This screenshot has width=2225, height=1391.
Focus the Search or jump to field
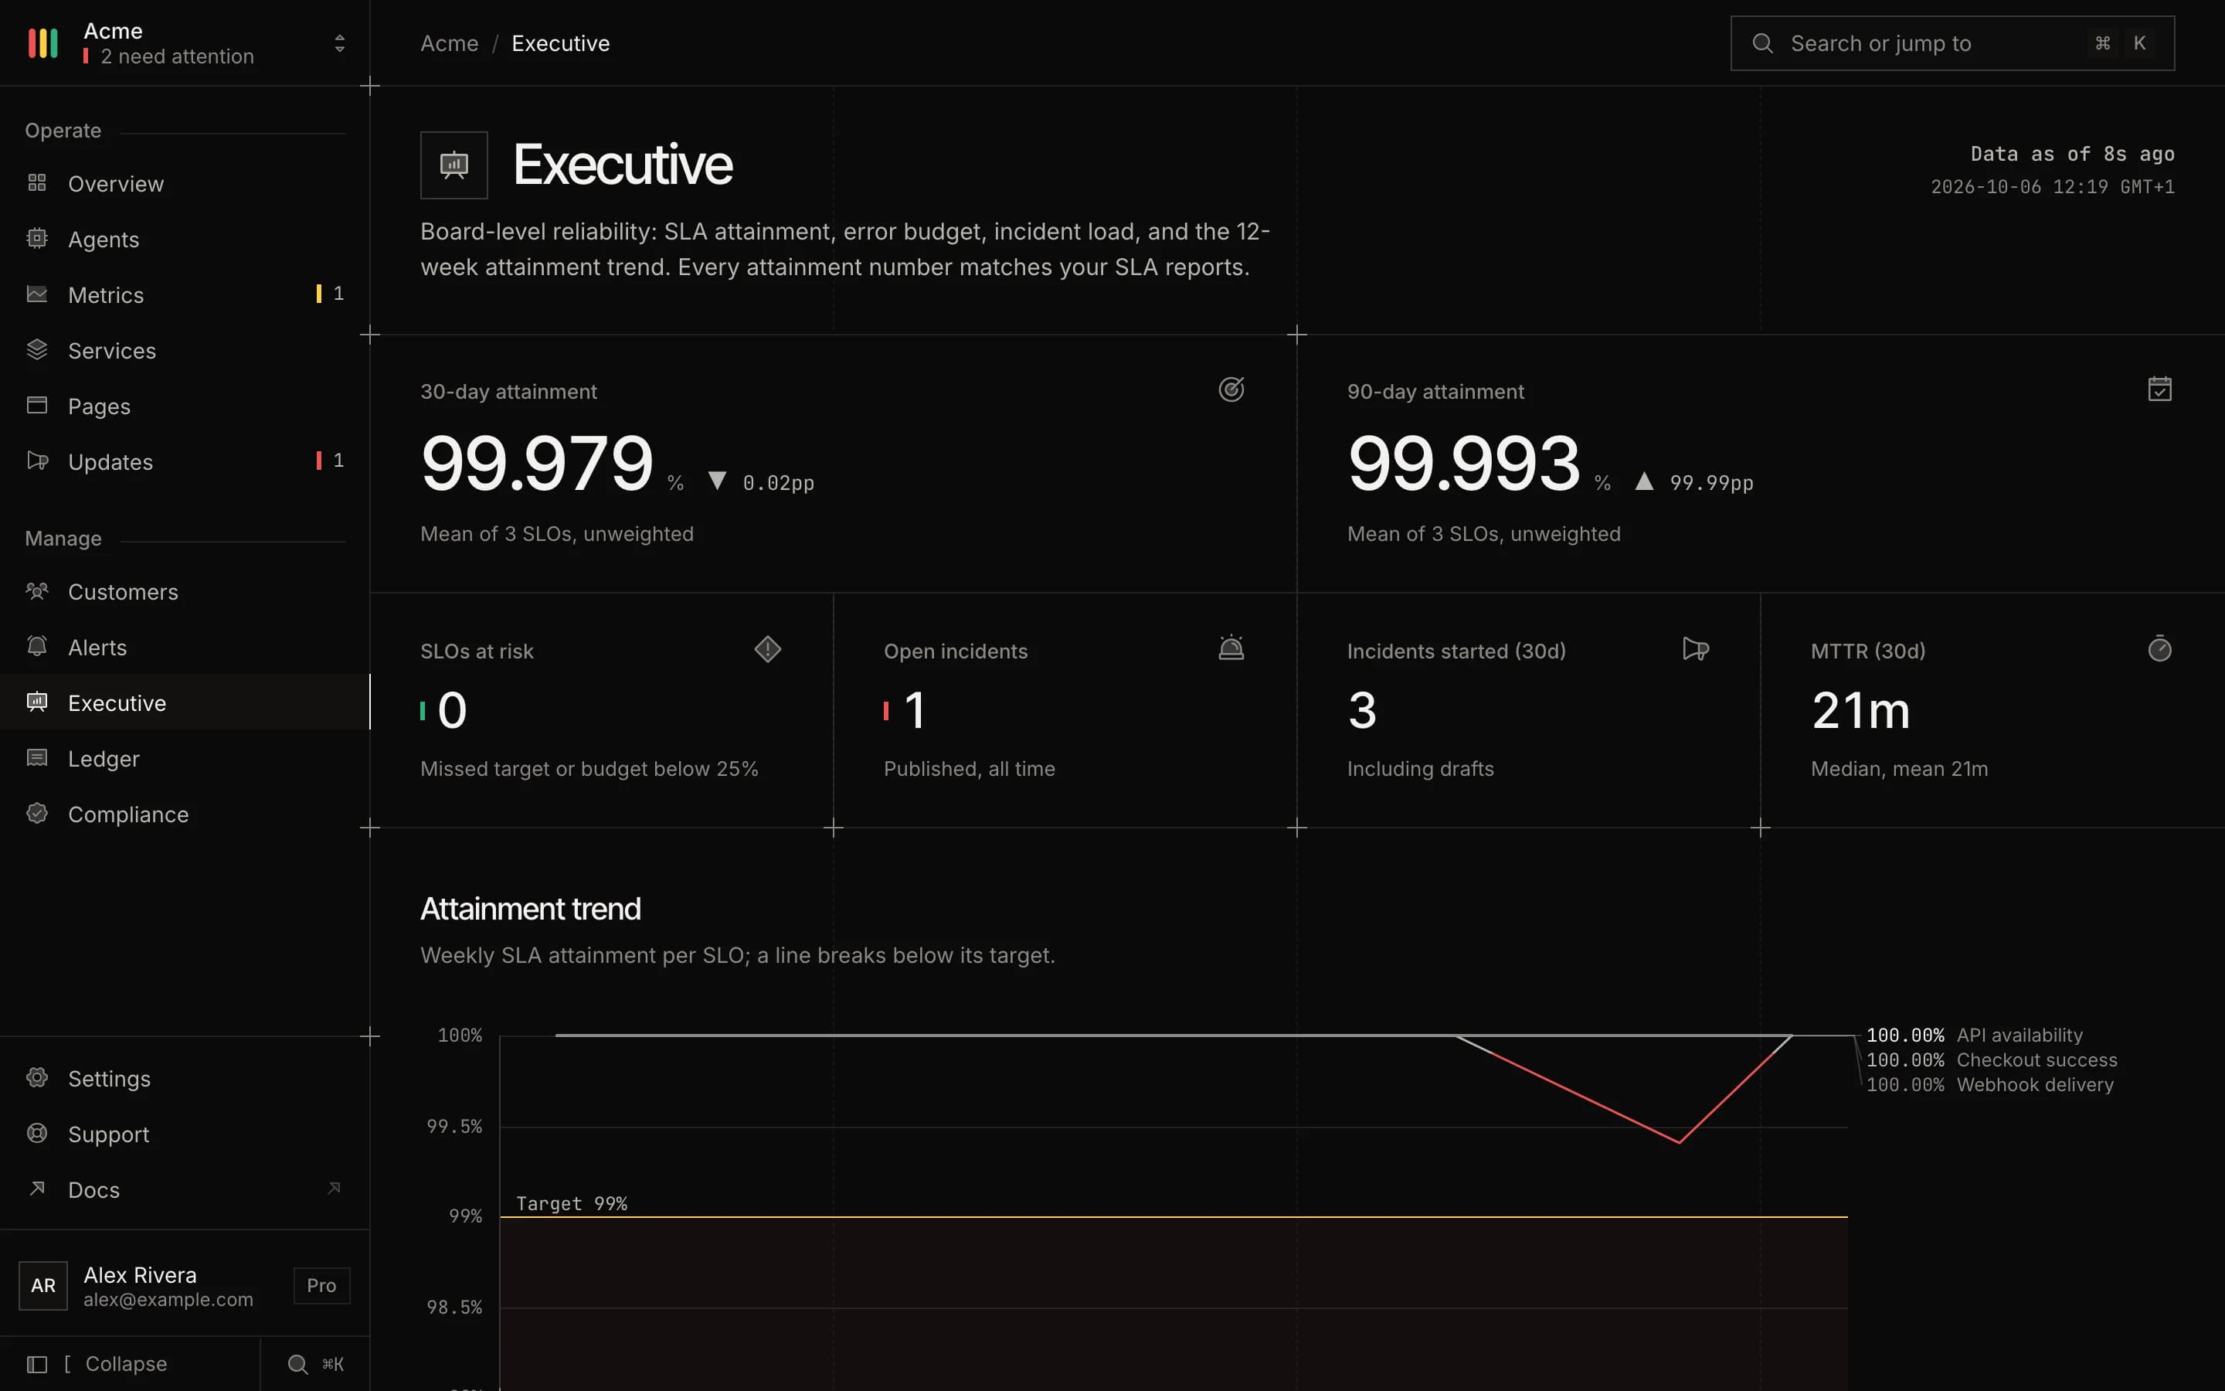1952,43
